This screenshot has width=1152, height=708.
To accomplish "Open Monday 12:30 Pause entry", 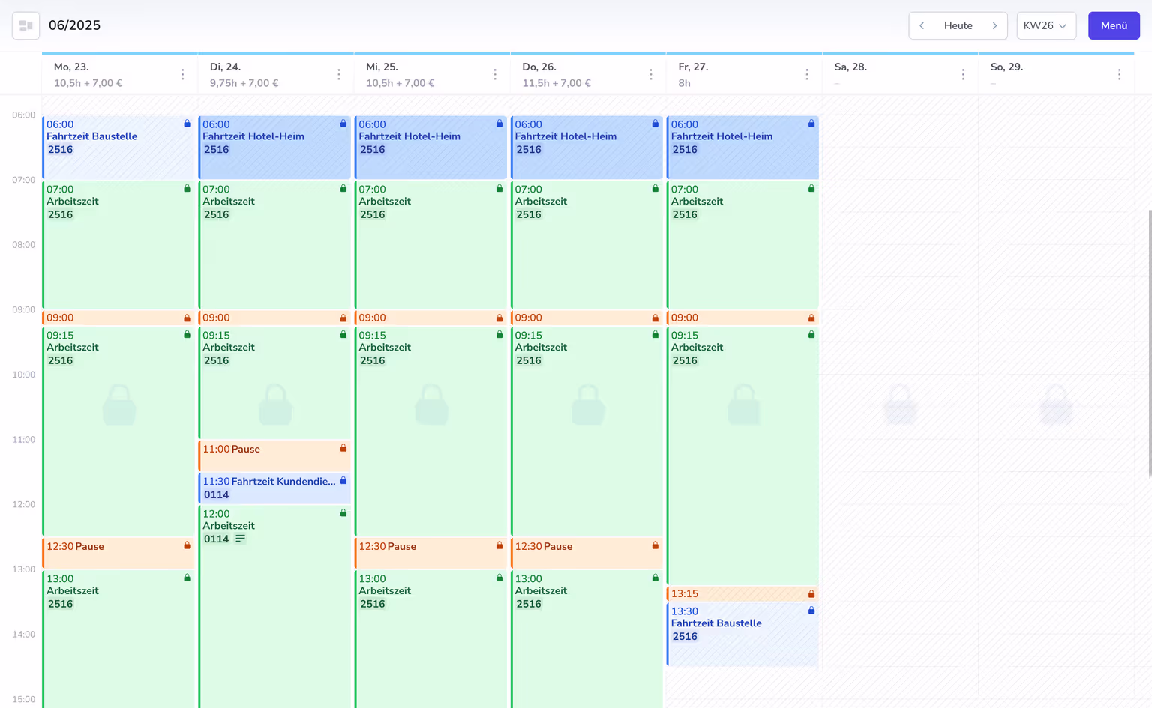I will click(118, 553).
